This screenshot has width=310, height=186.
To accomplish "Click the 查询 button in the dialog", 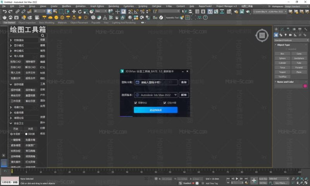I will pos(184,82).
